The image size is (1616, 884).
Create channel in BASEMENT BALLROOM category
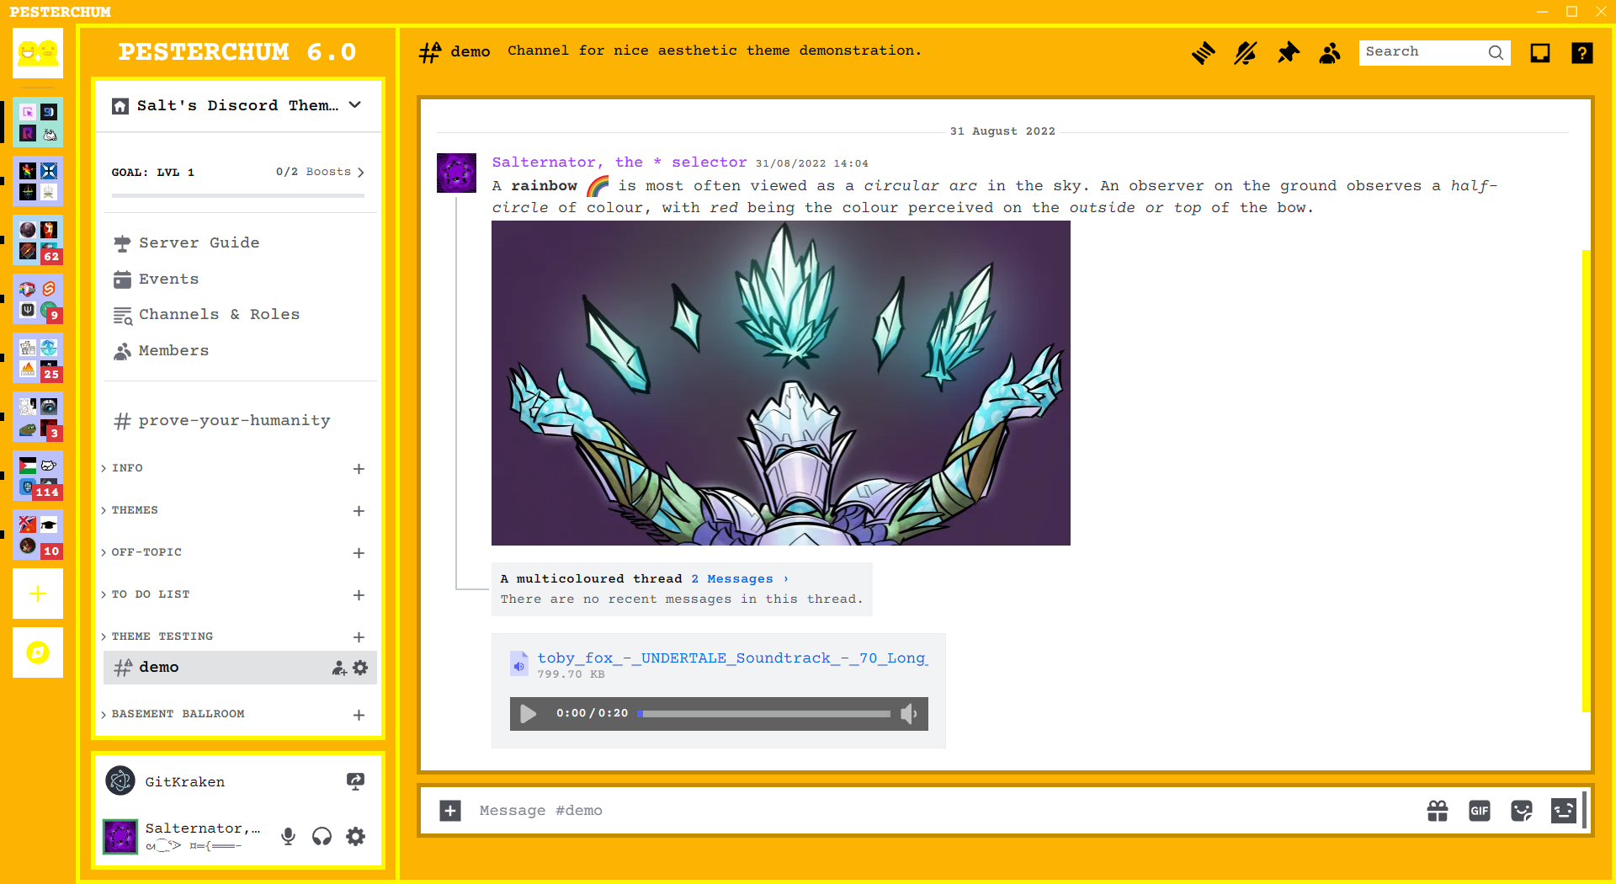click(359, 715)
